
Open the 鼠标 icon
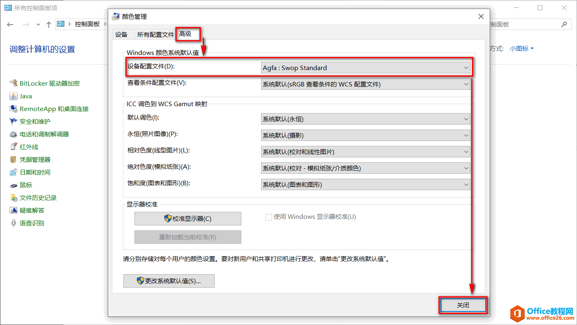13,185
